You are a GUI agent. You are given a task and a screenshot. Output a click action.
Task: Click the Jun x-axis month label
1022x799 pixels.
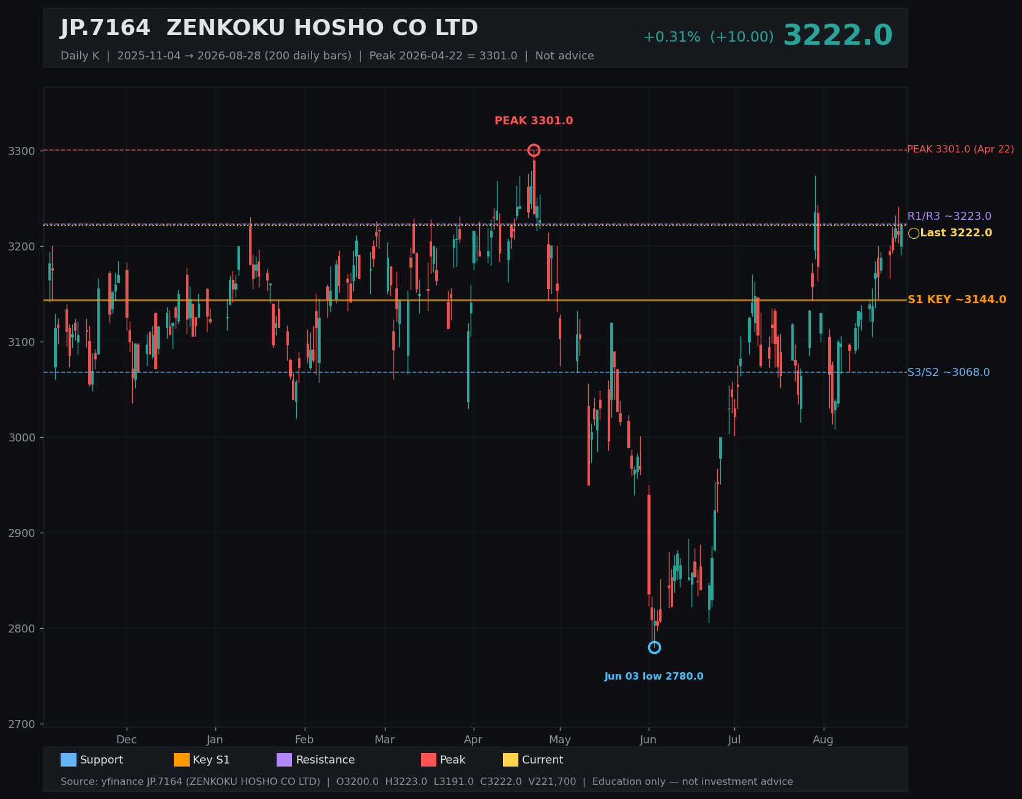648,740
